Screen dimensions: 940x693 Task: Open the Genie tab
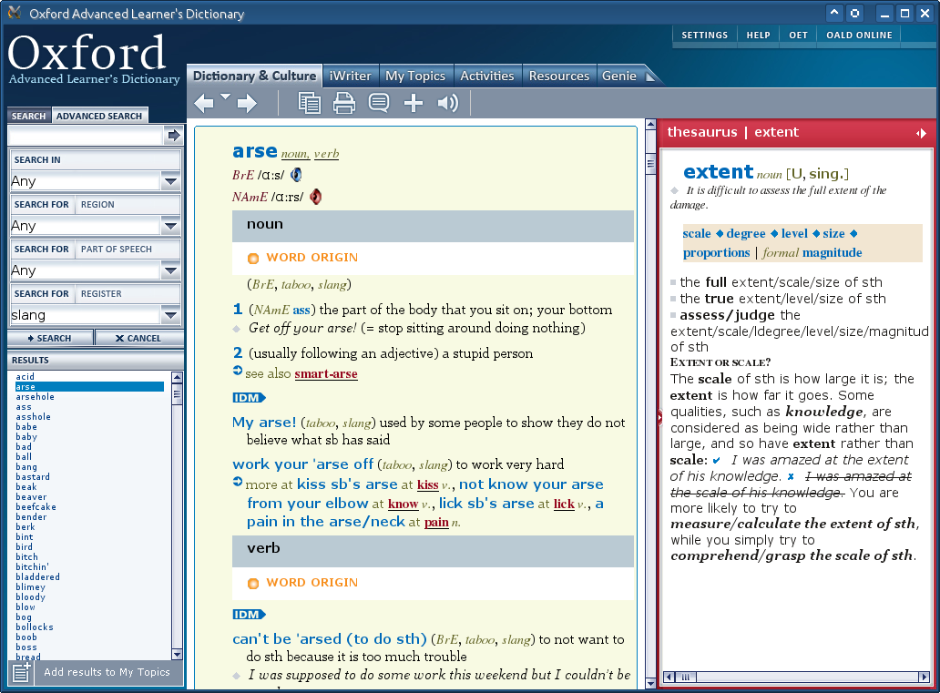click(x=619, y=76)
